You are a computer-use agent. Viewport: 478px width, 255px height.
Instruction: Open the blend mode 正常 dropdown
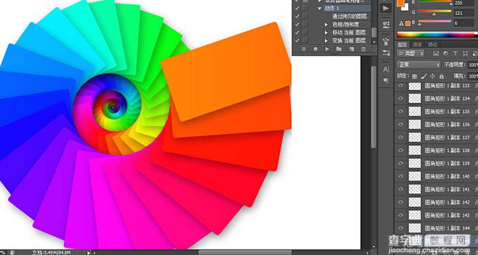(x=419, y=65)
